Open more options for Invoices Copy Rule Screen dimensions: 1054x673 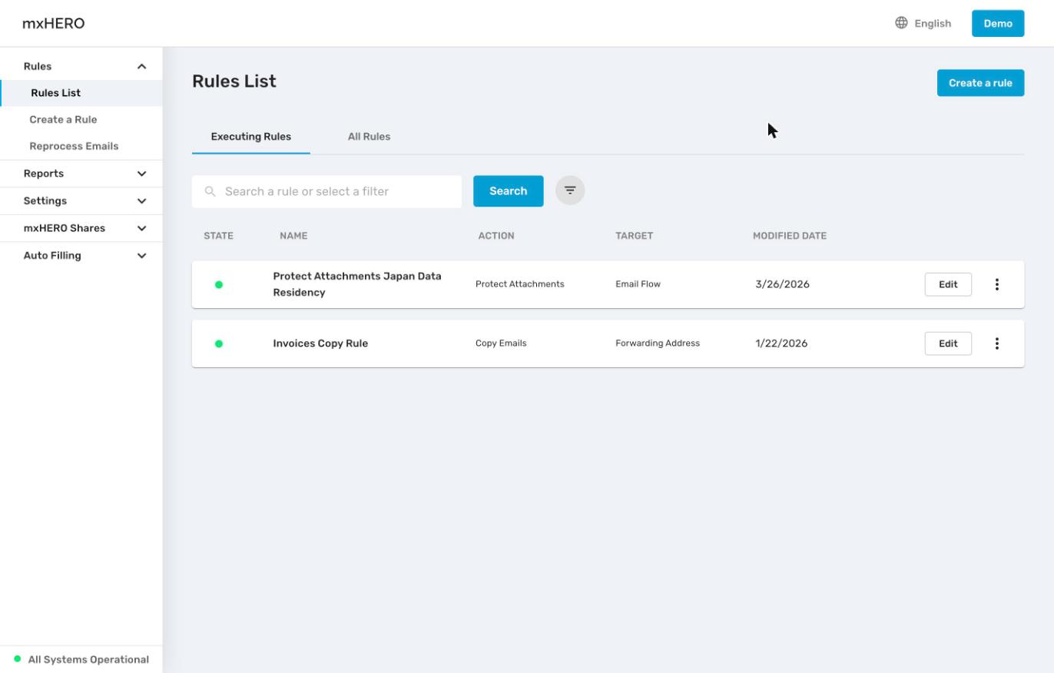click(x=997, y=343)
